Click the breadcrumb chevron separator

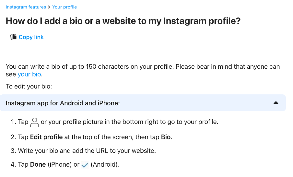[x=49, y=7]
